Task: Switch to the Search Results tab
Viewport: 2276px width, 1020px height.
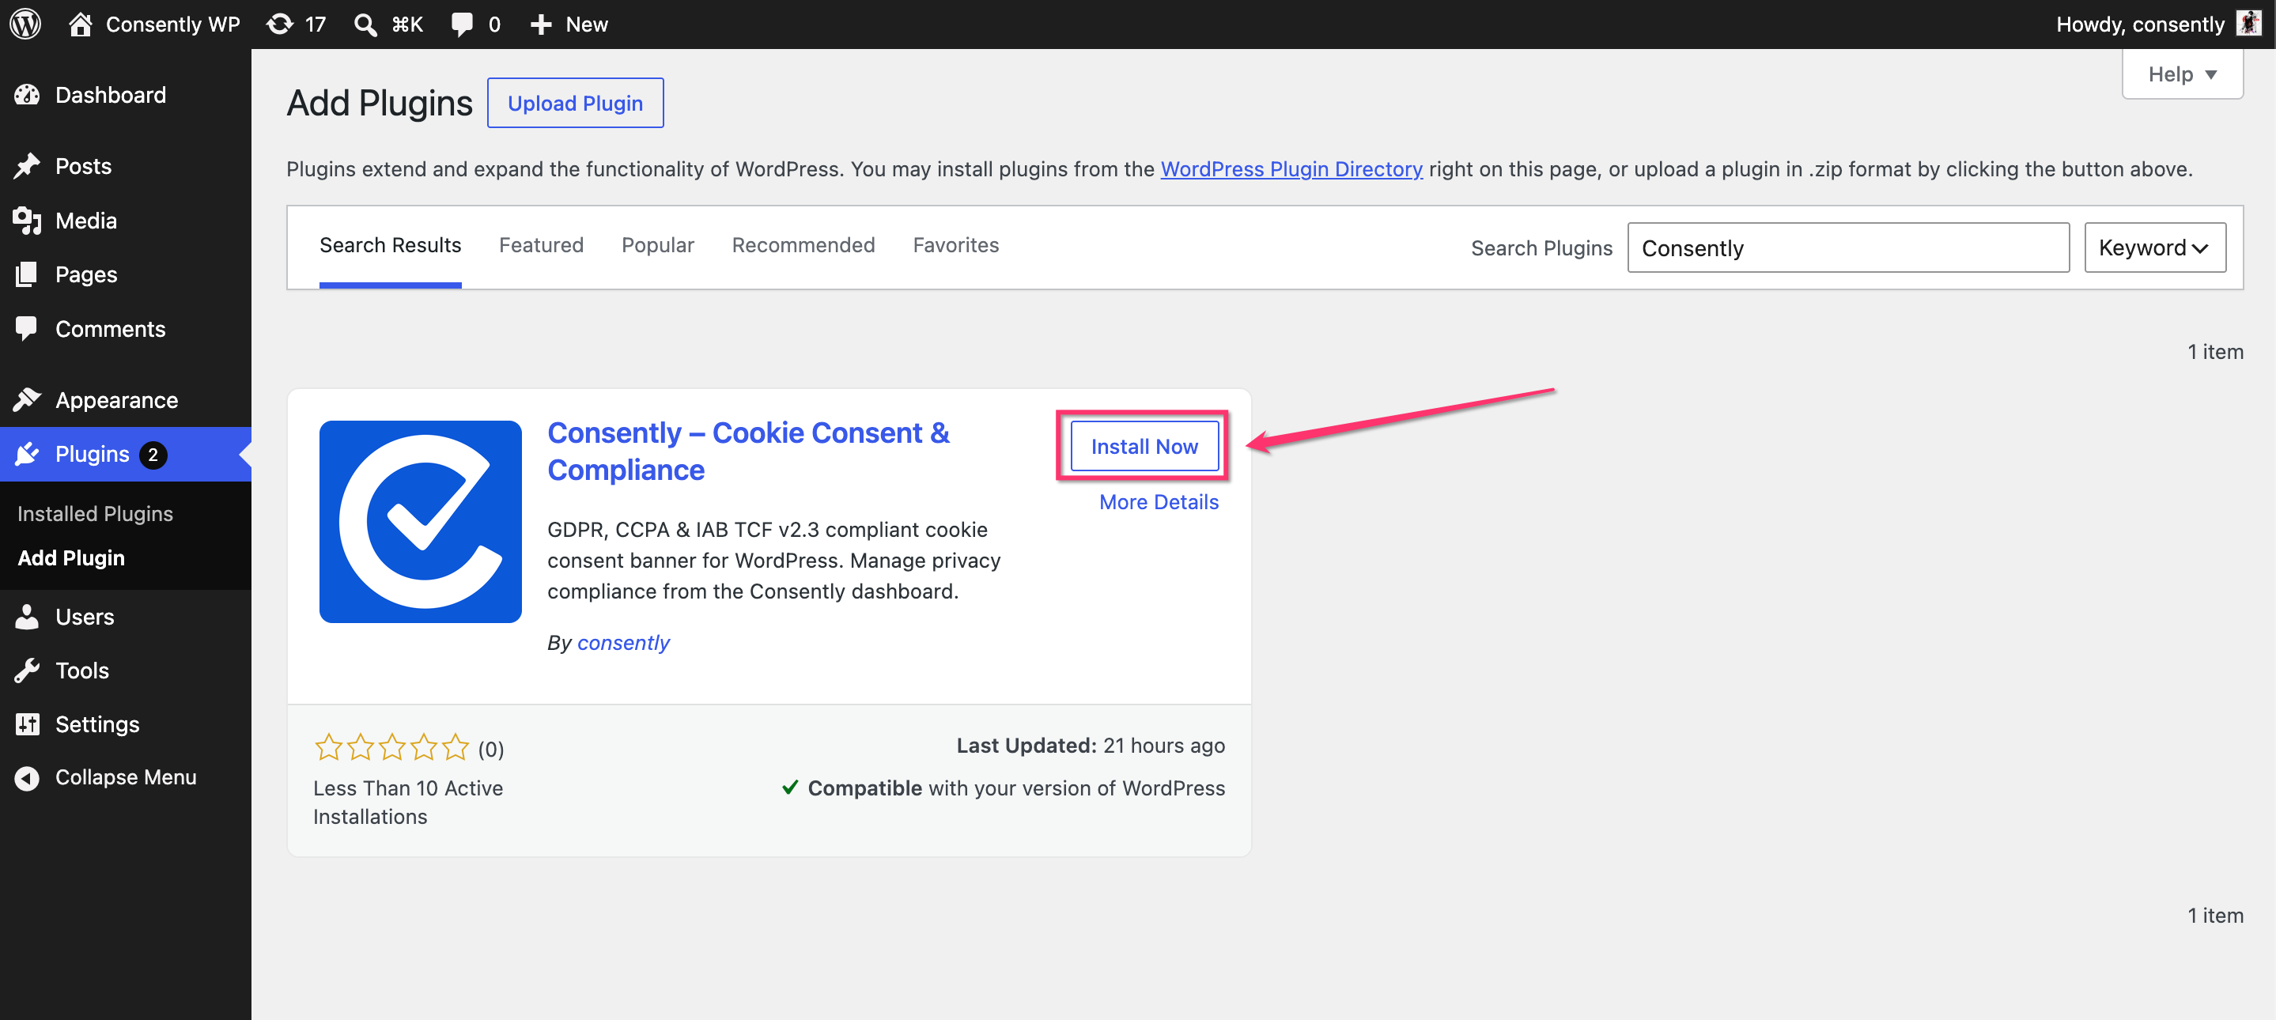Action: click(x=390, y=244)
